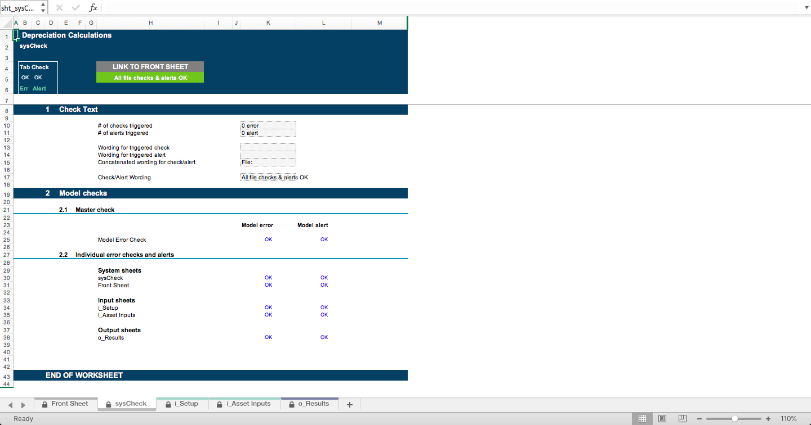Click the 110% zoom level

click(788, 419)
